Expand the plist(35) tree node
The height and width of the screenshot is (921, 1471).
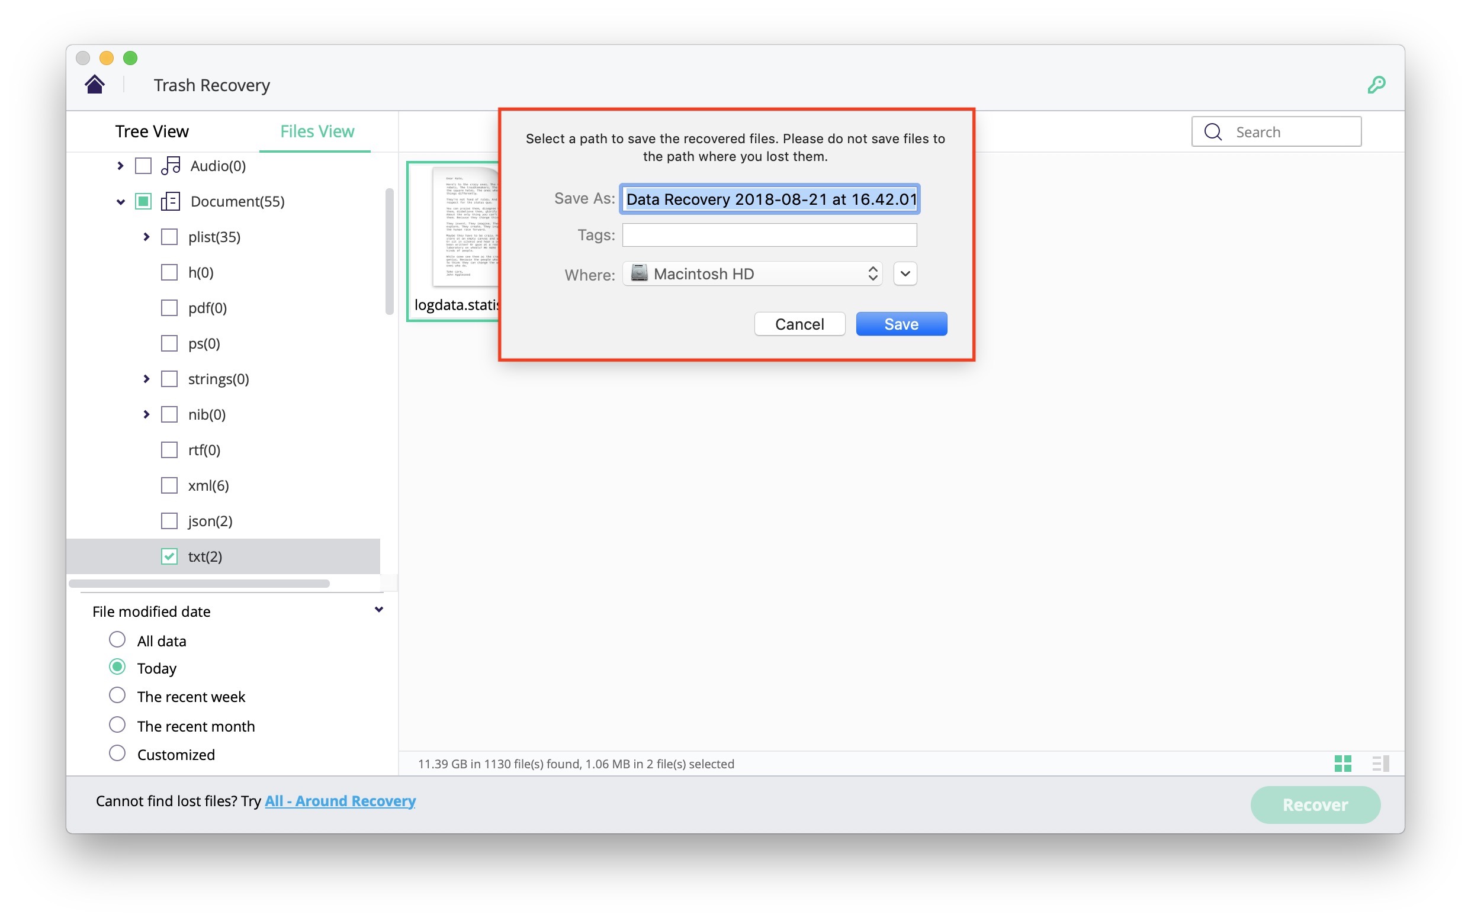pyautogui.click(x=146, y=236)
